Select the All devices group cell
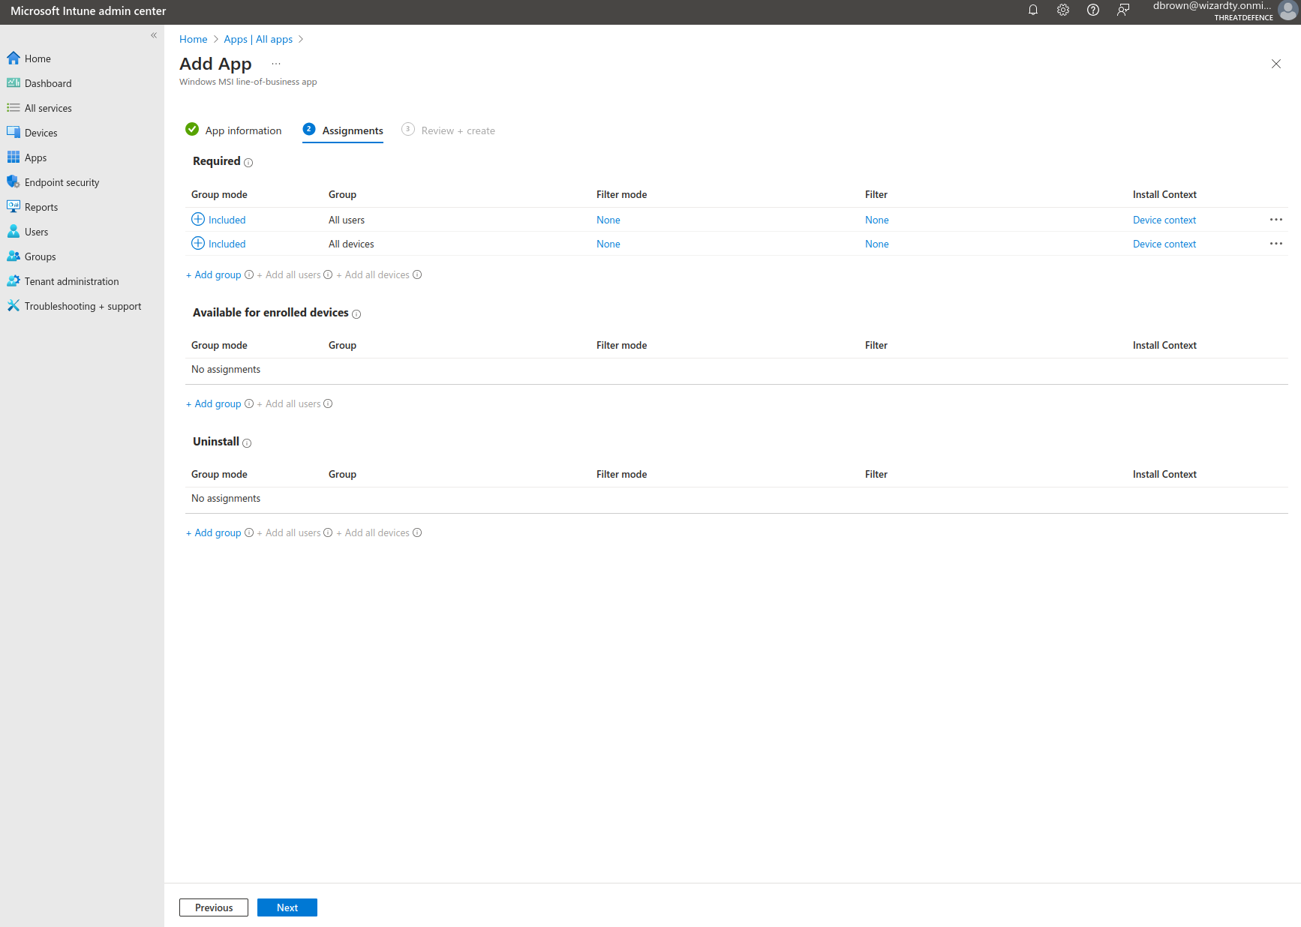1301x927 pixels. 351,244
